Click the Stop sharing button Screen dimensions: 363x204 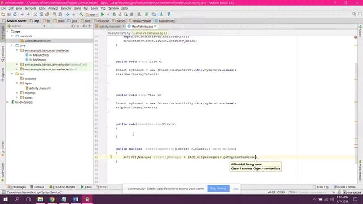tap(218, 189)
